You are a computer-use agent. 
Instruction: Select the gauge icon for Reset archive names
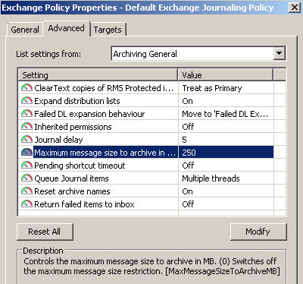tap(27, 191)
